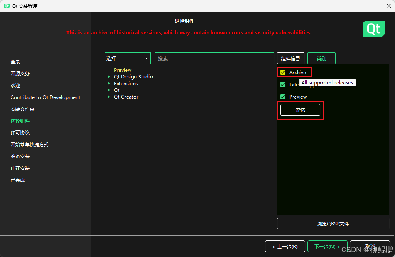Select the Qt Creator tree item
This screenshot has width=395, height=257.
pyautogui.click(x=126, y=97)
